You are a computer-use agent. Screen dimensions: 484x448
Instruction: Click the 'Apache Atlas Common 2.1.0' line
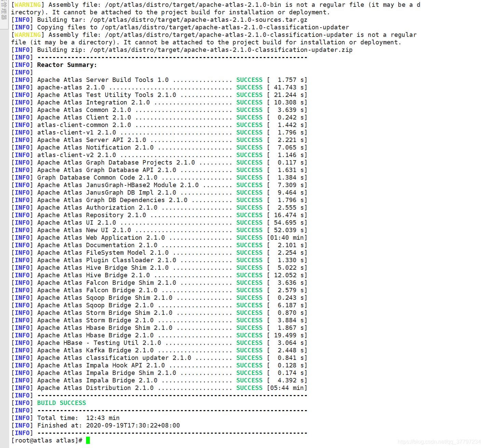(x=159, y=110)
